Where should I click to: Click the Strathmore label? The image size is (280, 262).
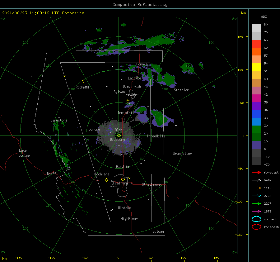coord(151,184)
